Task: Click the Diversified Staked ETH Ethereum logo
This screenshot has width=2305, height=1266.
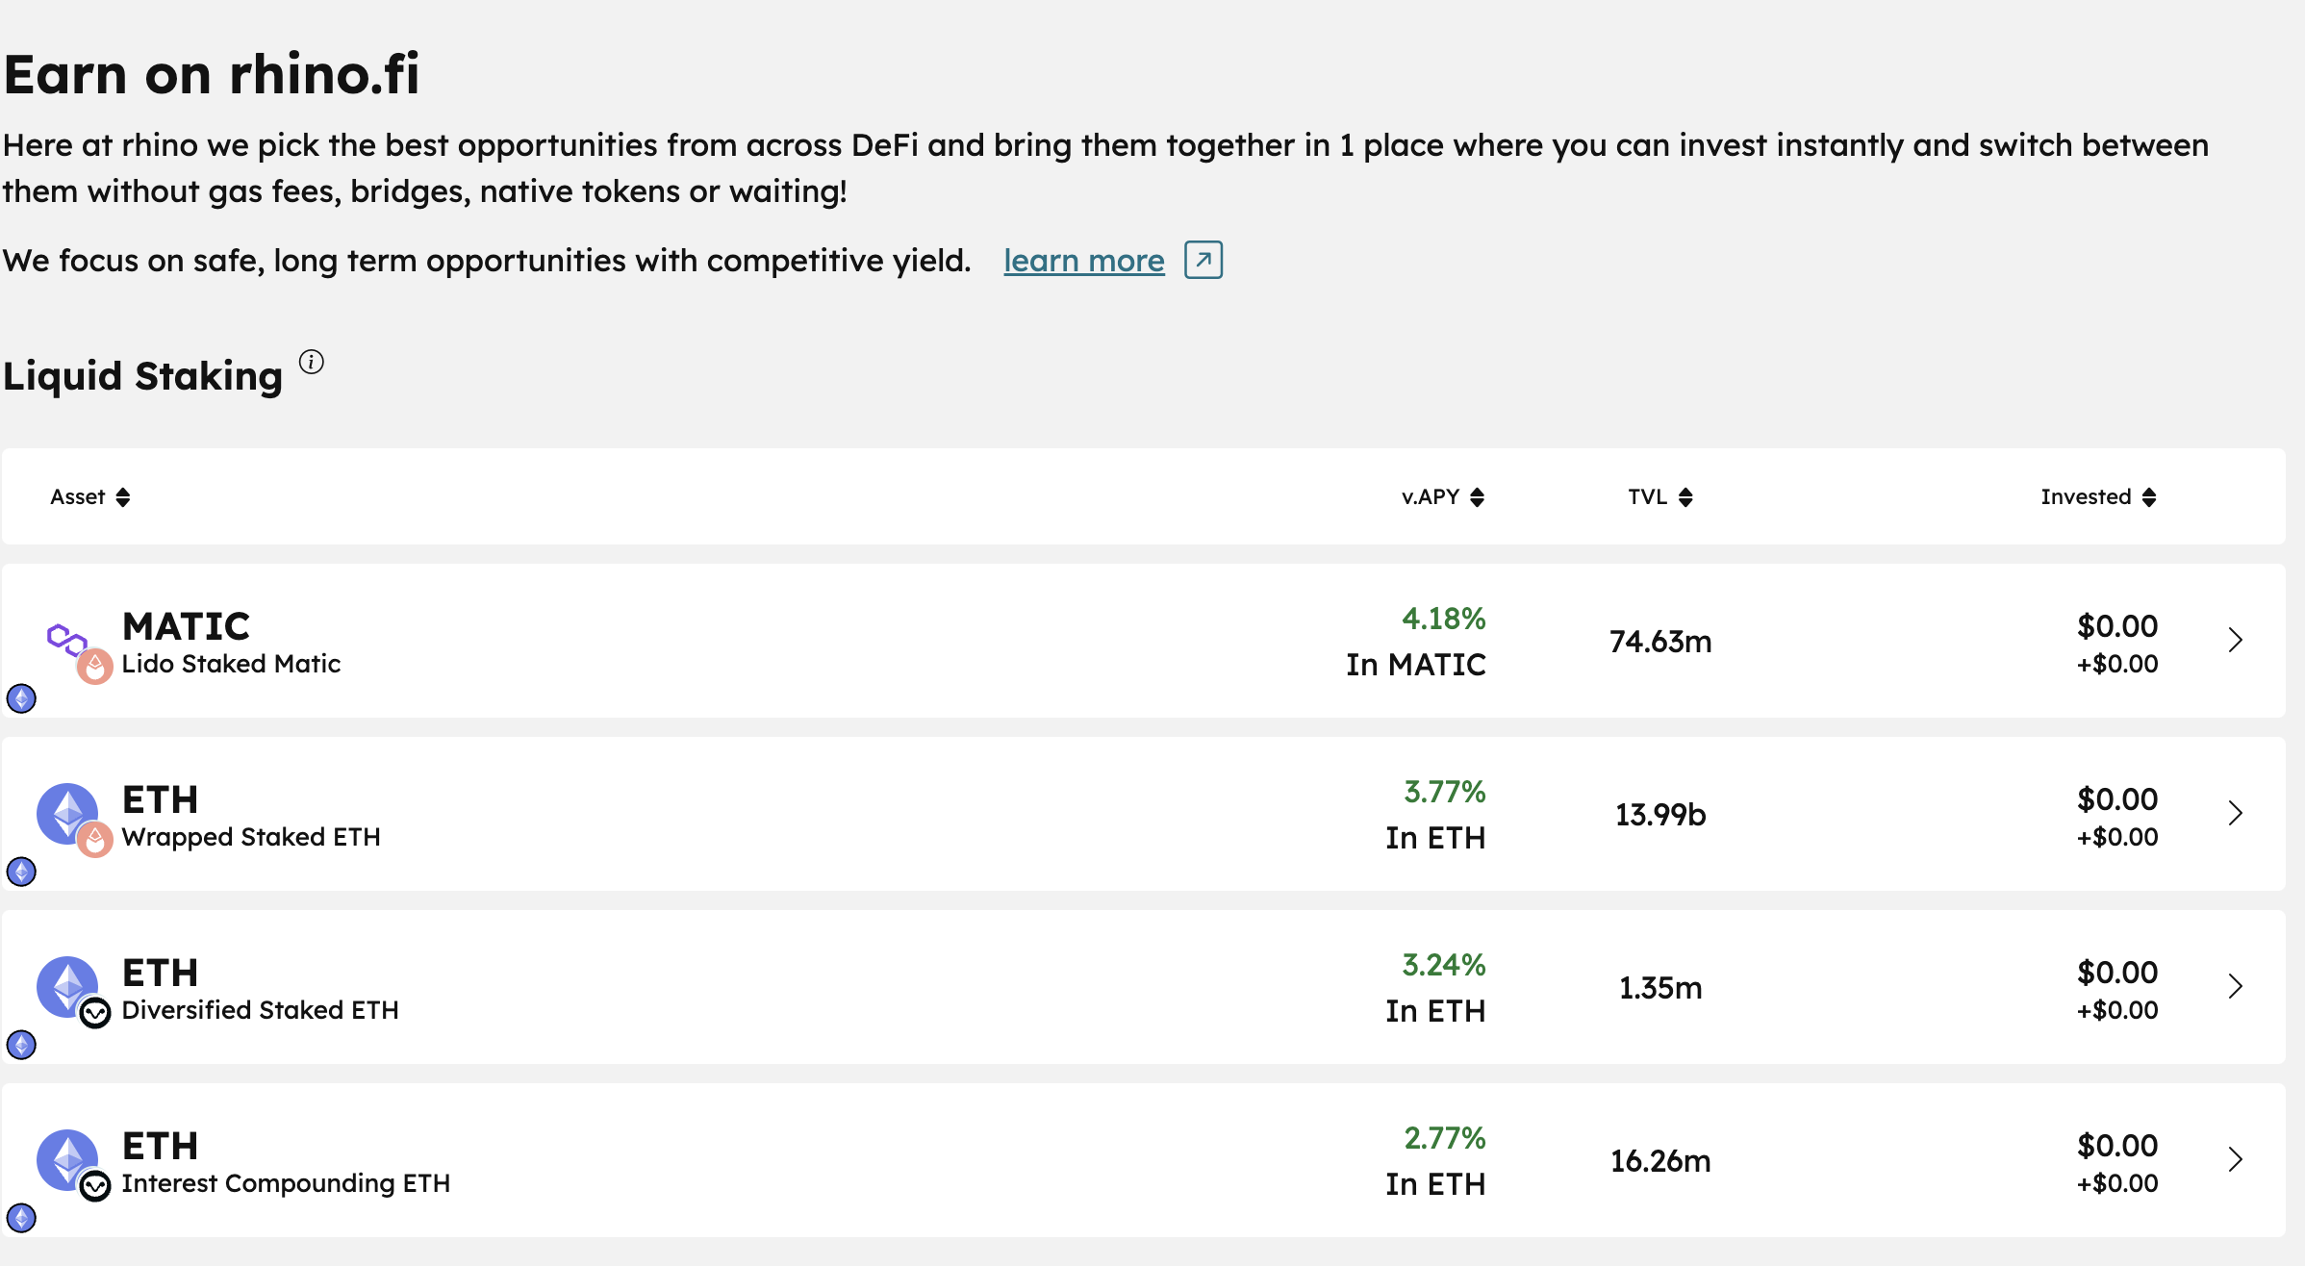Action: pos(67,987)
